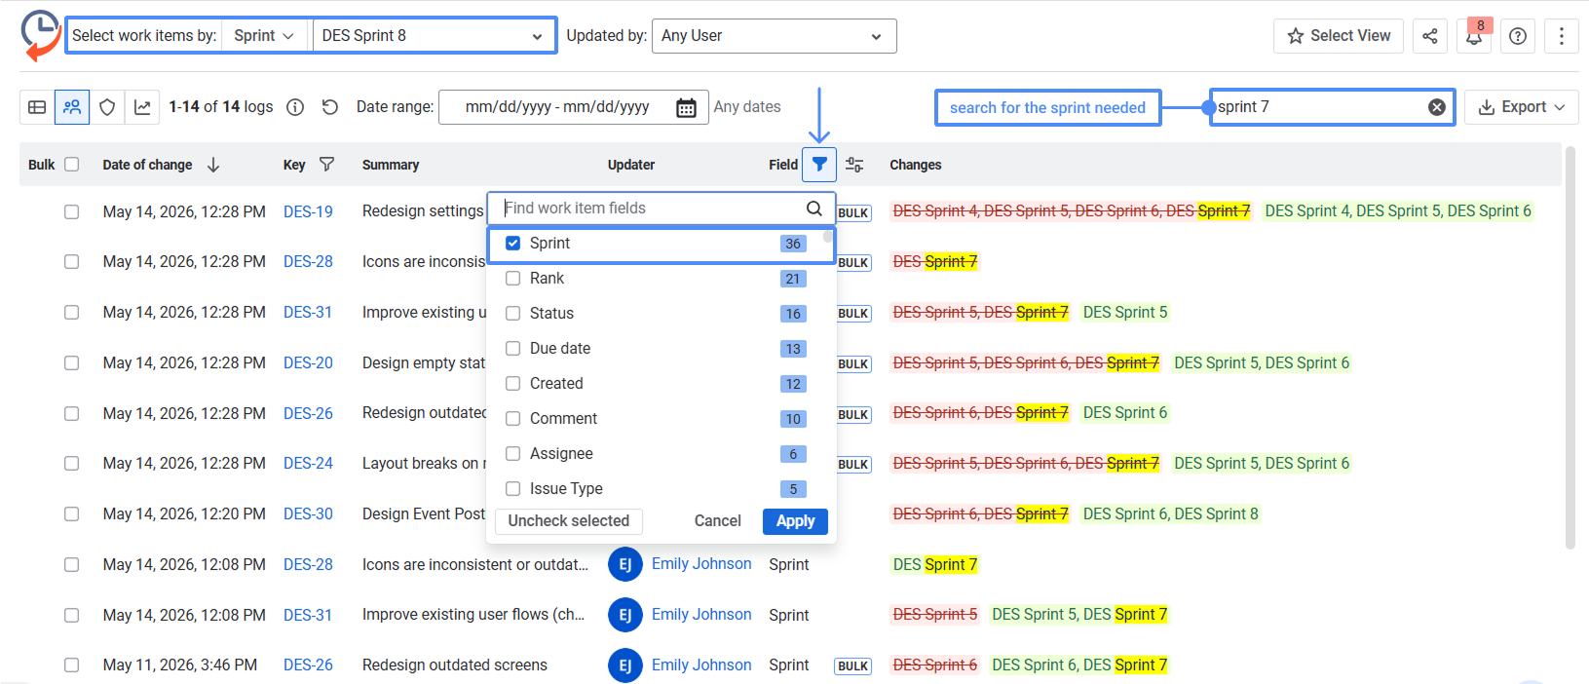Open work item DES-30 link

pos(308,514)
